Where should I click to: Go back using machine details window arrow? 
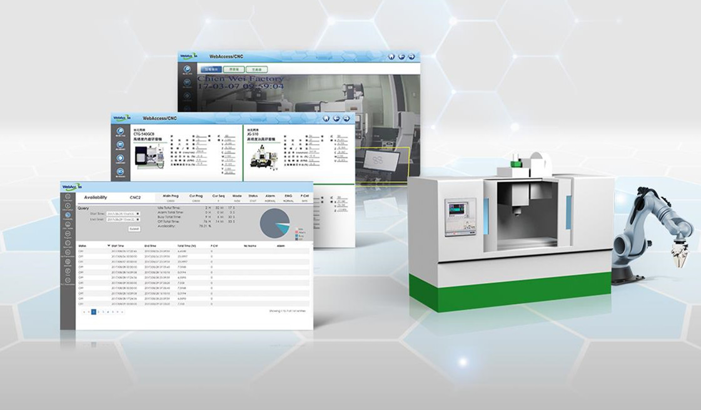click(x=336, y=118)
